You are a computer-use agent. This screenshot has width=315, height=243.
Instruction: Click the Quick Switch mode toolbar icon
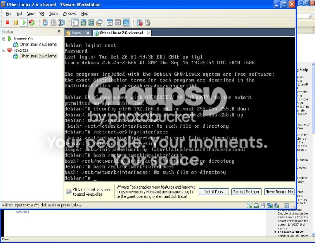83,22
